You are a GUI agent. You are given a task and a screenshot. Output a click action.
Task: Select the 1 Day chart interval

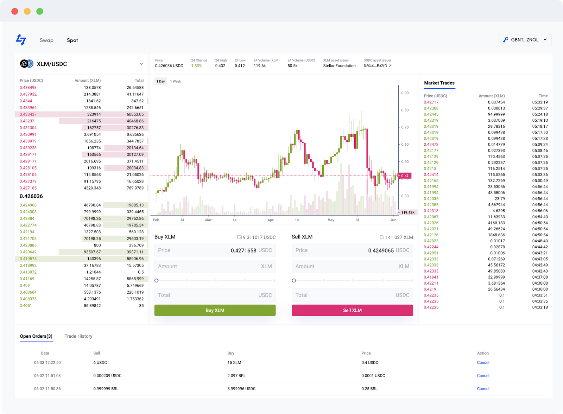click(x=161, y=81)
